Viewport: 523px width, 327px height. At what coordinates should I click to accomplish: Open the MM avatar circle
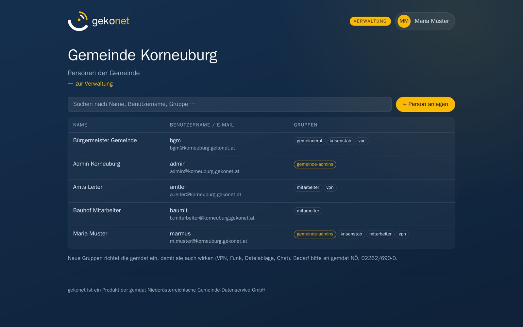point(404,21)
